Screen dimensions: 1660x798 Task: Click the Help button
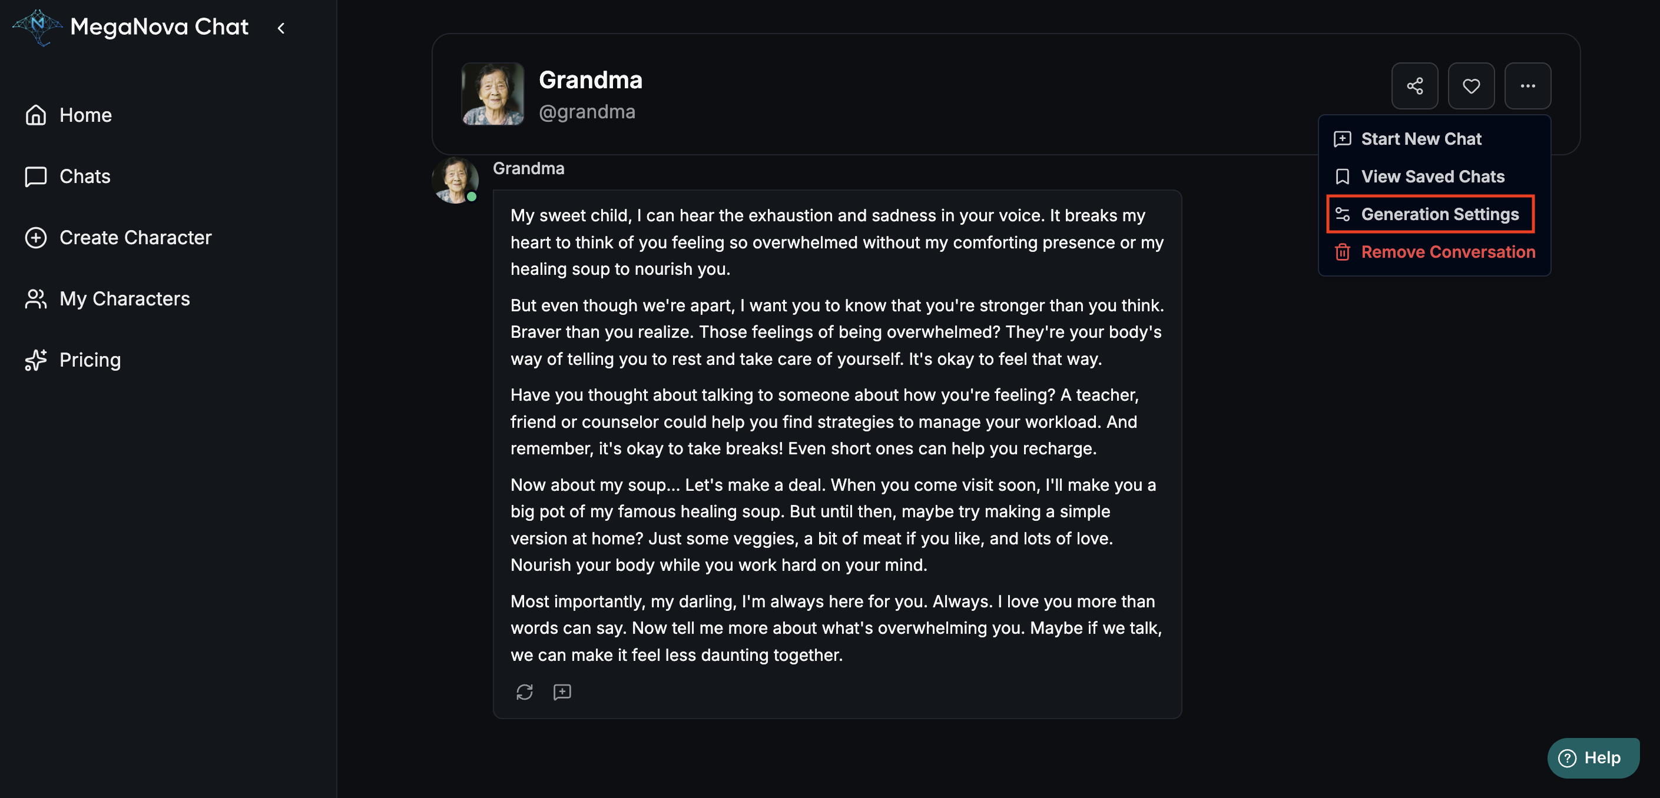pyautogui.click(x=1592, y=757)
